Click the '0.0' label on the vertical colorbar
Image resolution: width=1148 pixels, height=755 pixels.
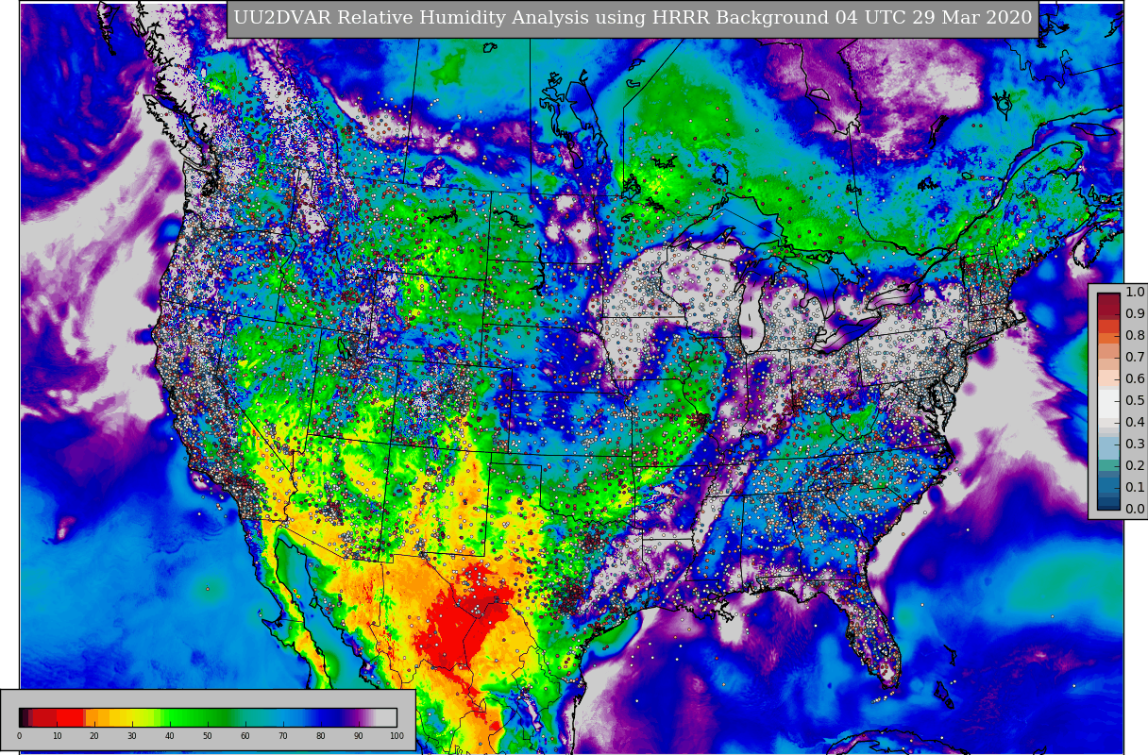coord(1135,510)
